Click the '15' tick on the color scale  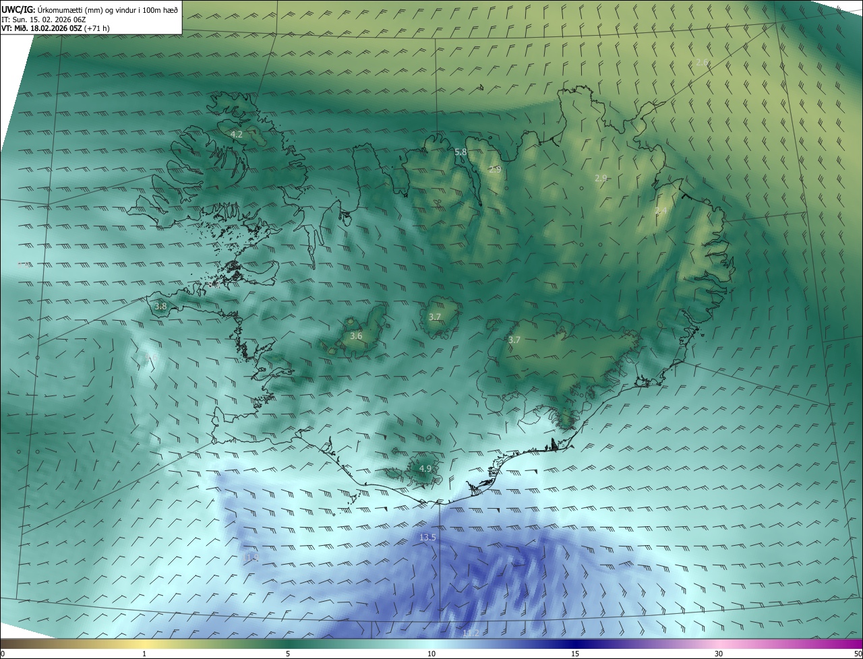click(575, 654)
